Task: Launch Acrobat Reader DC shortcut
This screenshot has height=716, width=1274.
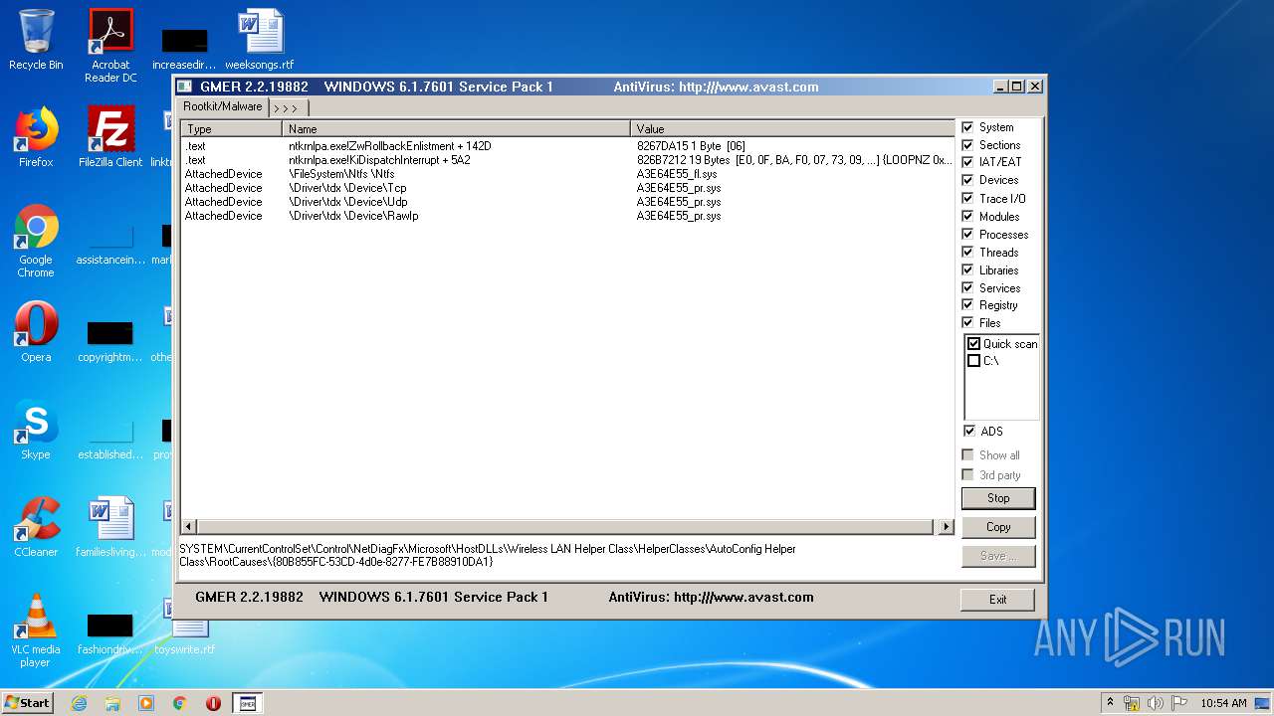Action: coord(110,46)
